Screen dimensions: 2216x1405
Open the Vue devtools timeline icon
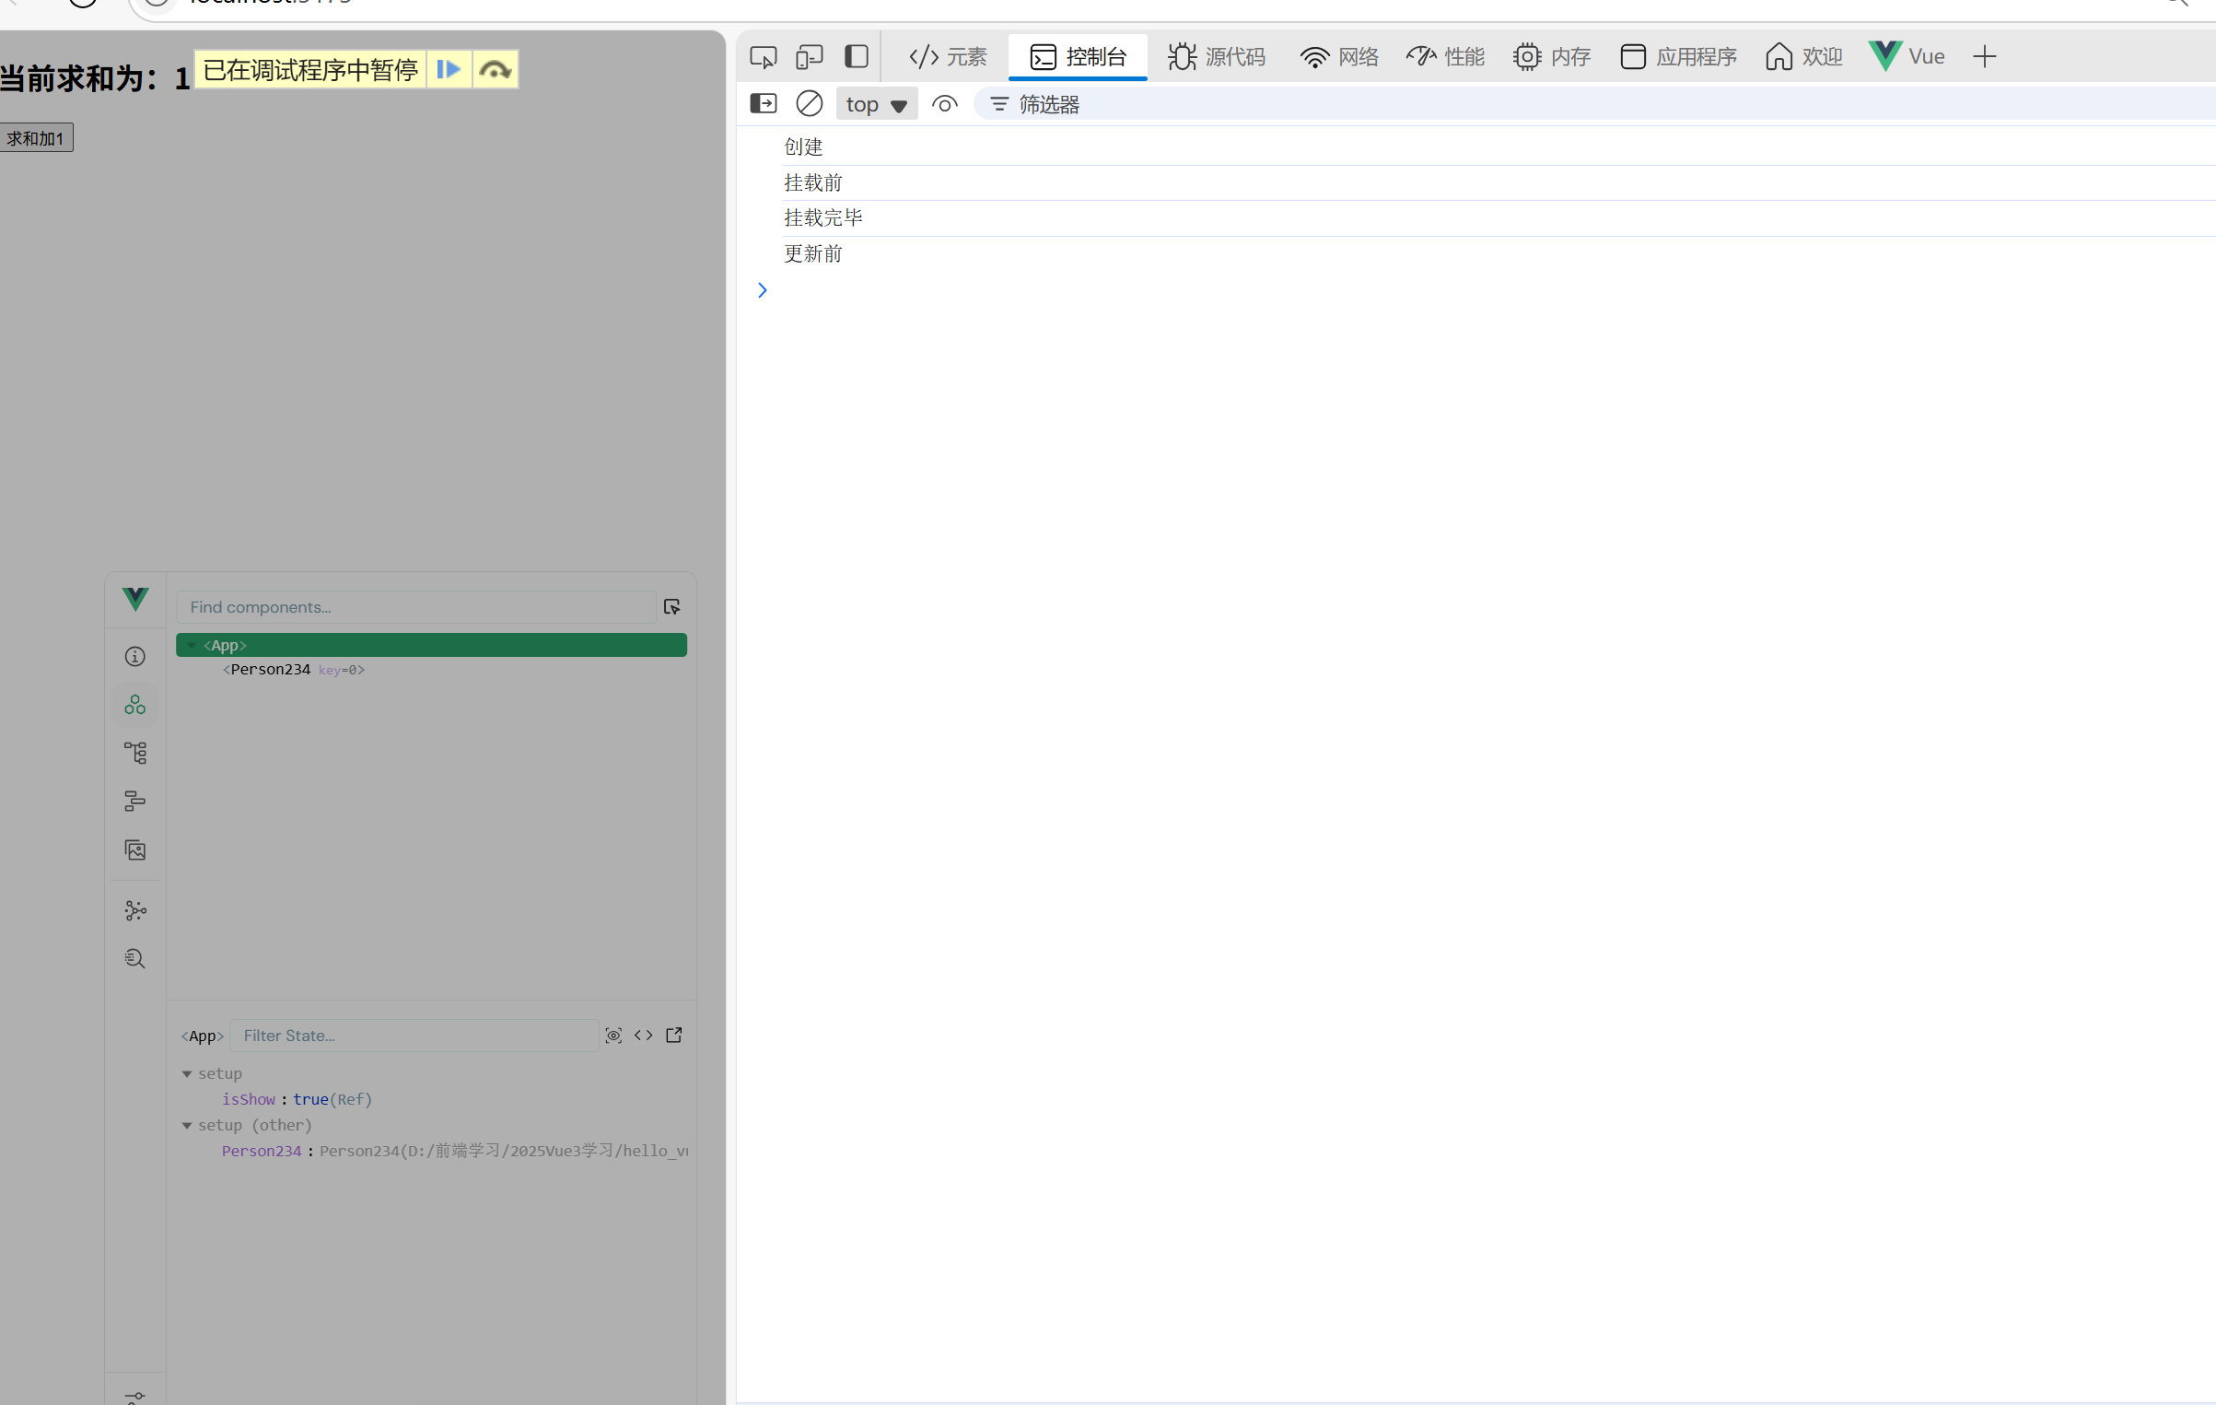coord(134,802)
